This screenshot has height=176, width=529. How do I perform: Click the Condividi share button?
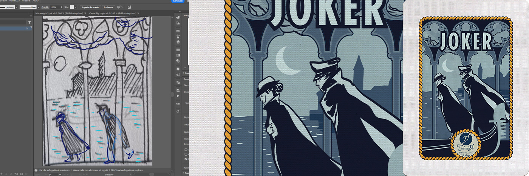click(178, 1)
